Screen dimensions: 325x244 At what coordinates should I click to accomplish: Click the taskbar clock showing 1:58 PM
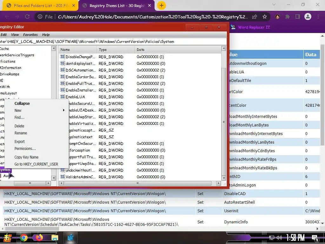[x=295, y=238]
